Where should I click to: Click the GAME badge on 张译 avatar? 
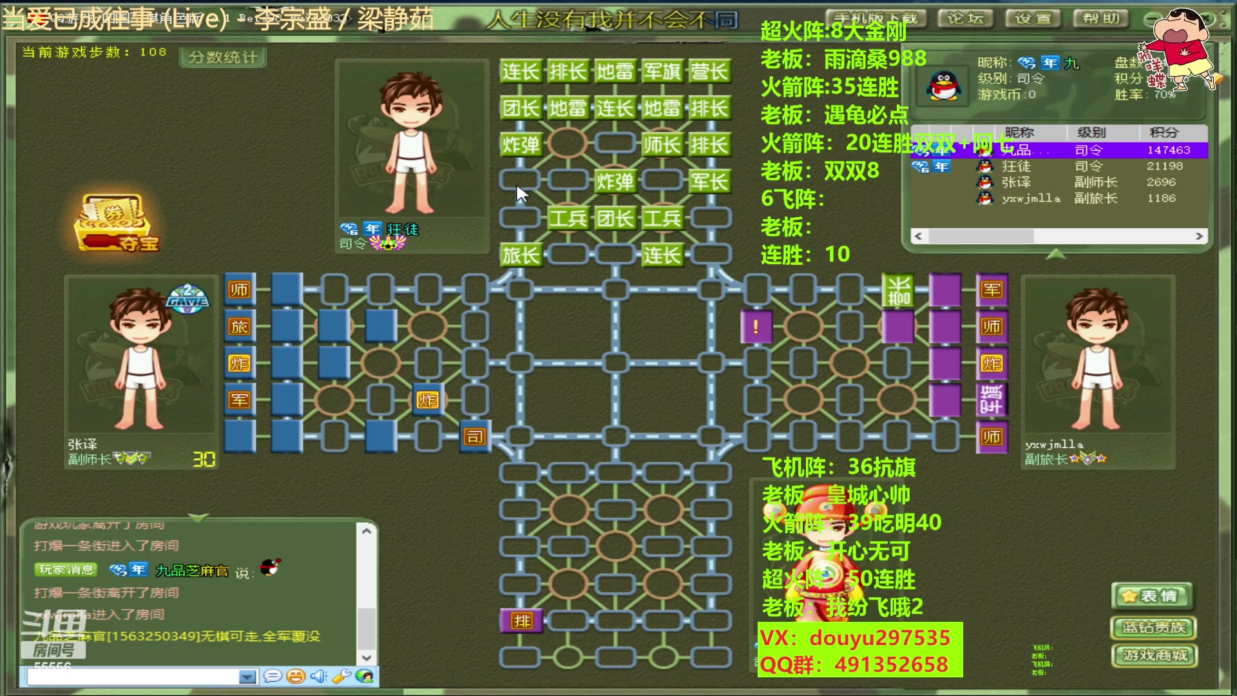pyautogui.click(x=187, y=299)
